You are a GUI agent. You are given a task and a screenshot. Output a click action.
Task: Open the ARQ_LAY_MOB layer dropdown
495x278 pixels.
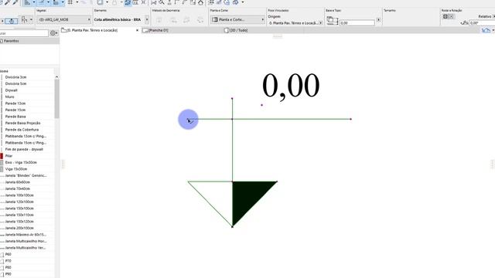click(x=64, y=19)
